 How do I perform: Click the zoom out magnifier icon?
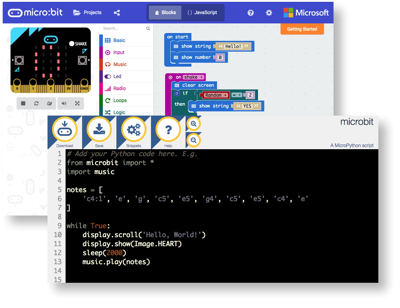194,140
